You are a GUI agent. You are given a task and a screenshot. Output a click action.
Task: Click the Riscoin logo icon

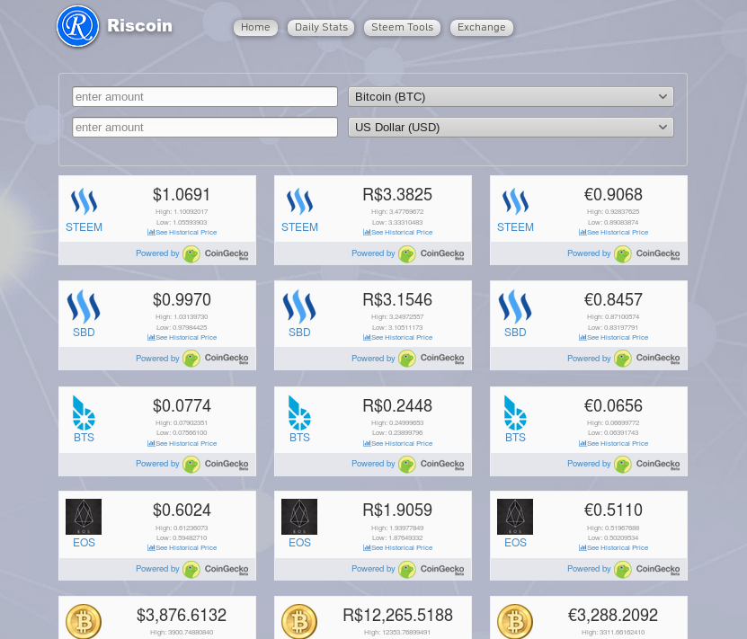coord(77,26)
